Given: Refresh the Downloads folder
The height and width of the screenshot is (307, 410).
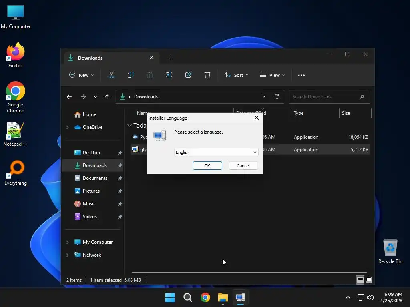Looking at the screenshot, I should 277,97.
